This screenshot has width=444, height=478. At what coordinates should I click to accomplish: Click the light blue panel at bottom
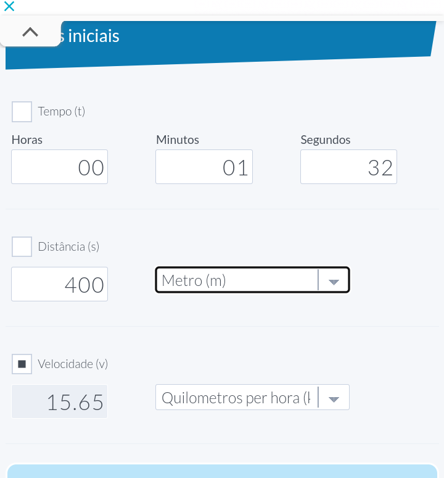[x=222, y=471]
